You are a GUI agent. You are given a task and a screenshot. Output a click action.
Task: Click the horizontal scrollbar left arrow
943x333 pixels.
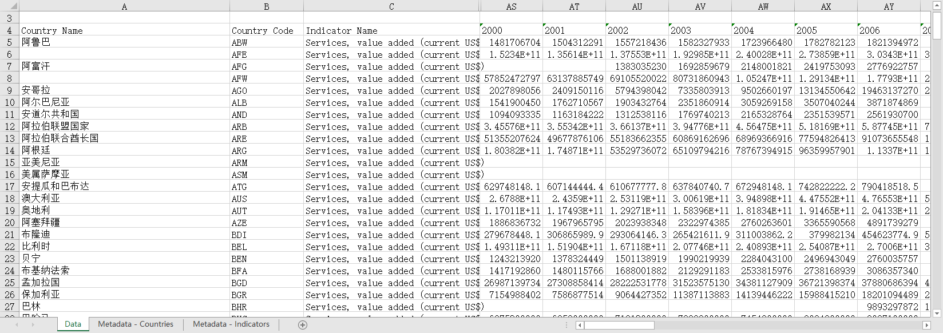coord(580,325)
